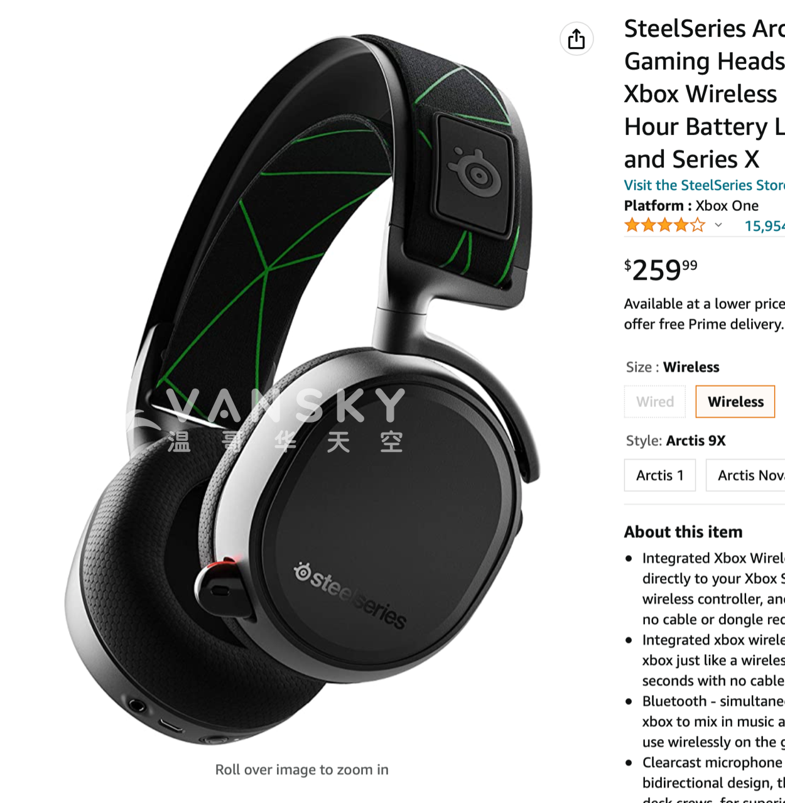Click the SteelSeries headset product image
Image resolution: width=785 pixels, height=803 pixels.
301,389
